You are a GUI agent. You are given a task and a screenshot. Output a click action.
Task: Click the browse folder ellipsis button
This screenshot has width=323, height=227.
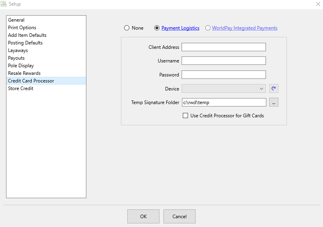274,102
